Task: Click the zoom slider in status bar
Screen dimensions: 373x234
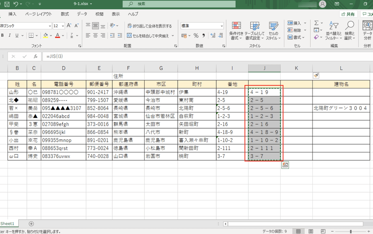Action: coord(350,231)
